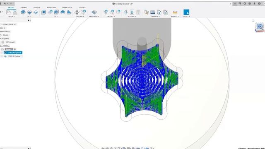Image resolution: width=265 pixels, height=149 pixels.
Task: Select the T2.5 Star root browser node
Action: (8, 24)
